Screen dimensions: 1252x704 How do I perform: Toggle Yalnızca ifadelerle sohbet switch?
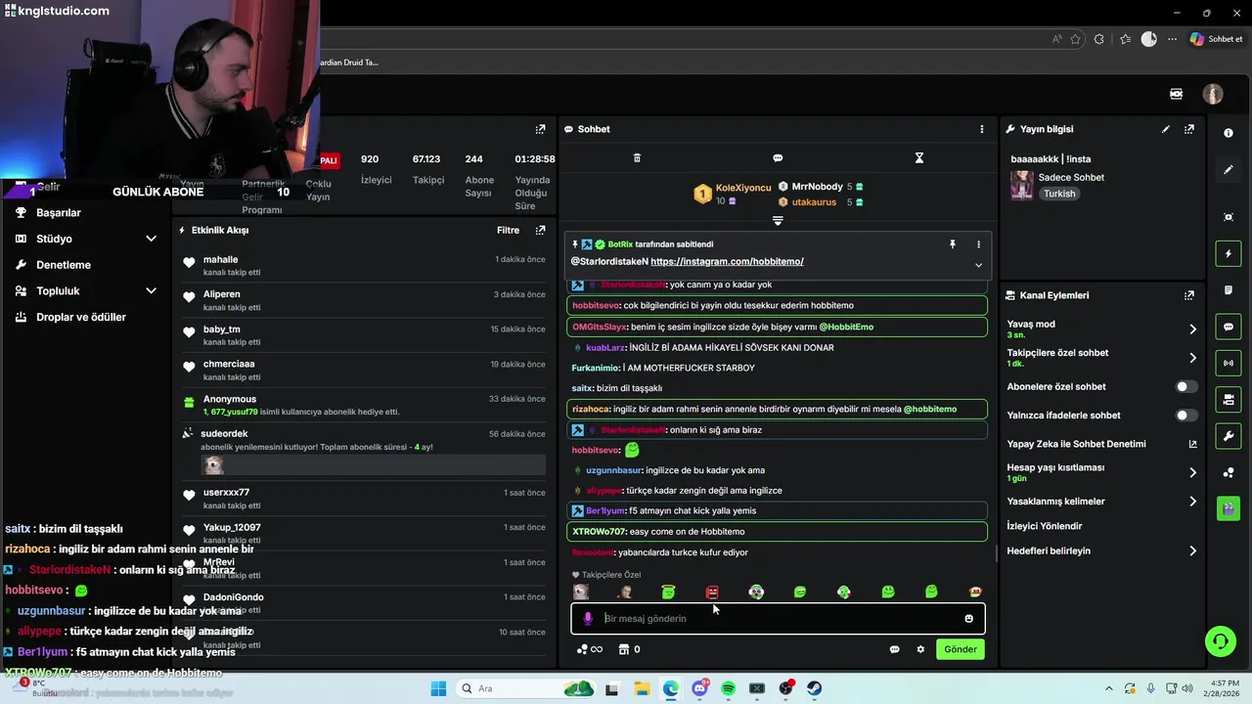click(1185, 416)
